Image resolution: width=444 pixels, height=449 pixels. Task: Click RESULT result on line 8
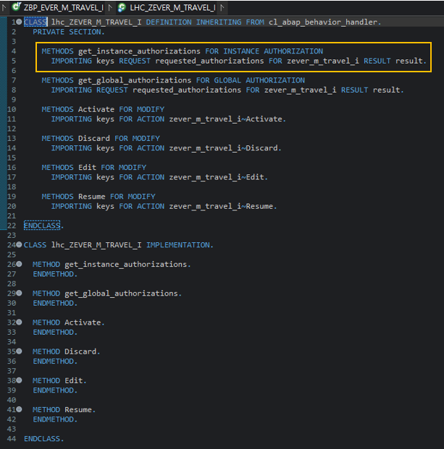tap(372, 90)
